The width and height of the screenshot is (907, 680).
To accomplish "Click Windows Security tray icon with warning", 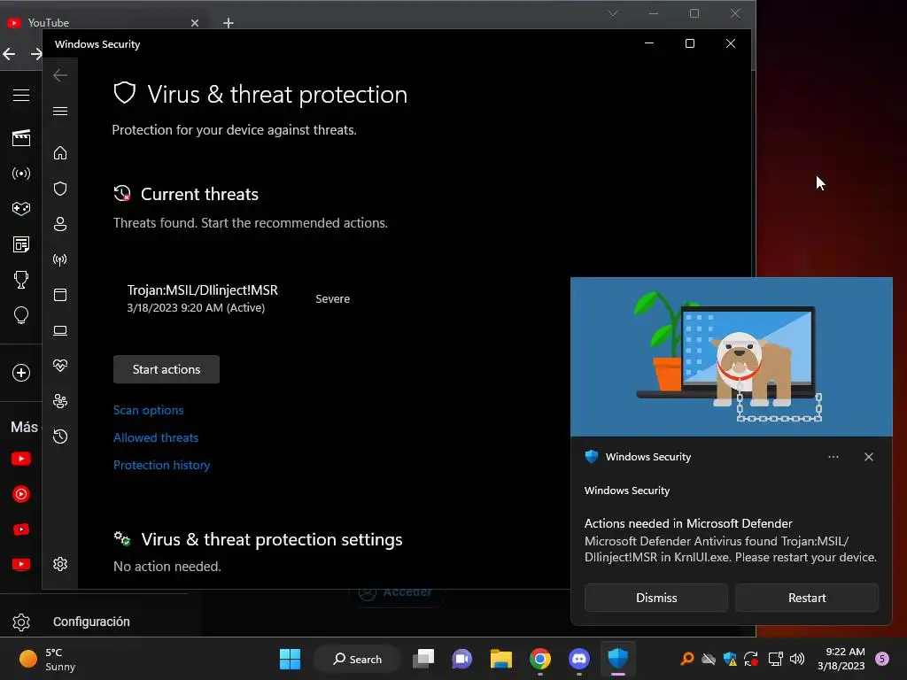I will pos(730,659).
